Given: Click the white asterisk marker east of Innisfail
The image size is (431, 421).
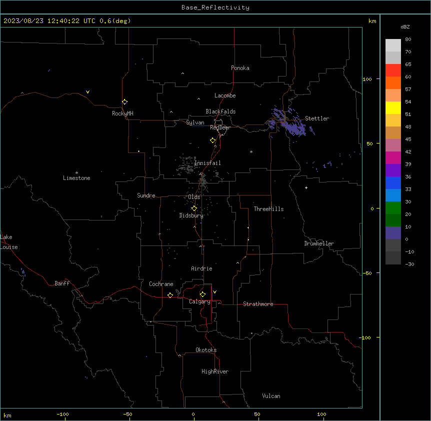Looking at the screenshot, I should tap(251, 151).
